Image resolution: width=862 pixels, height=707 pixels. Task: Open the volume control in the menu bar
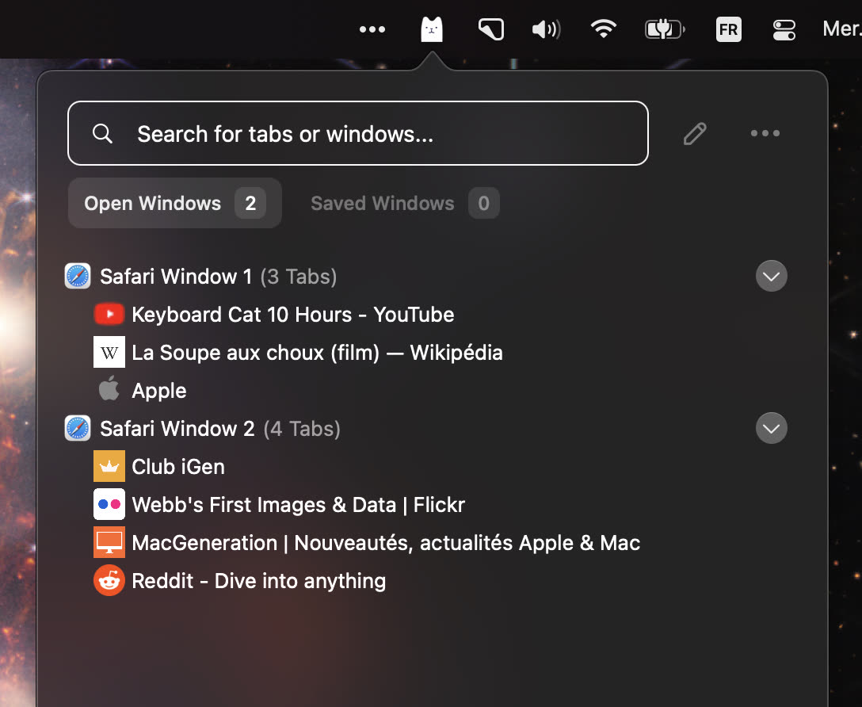click(547, 29)
